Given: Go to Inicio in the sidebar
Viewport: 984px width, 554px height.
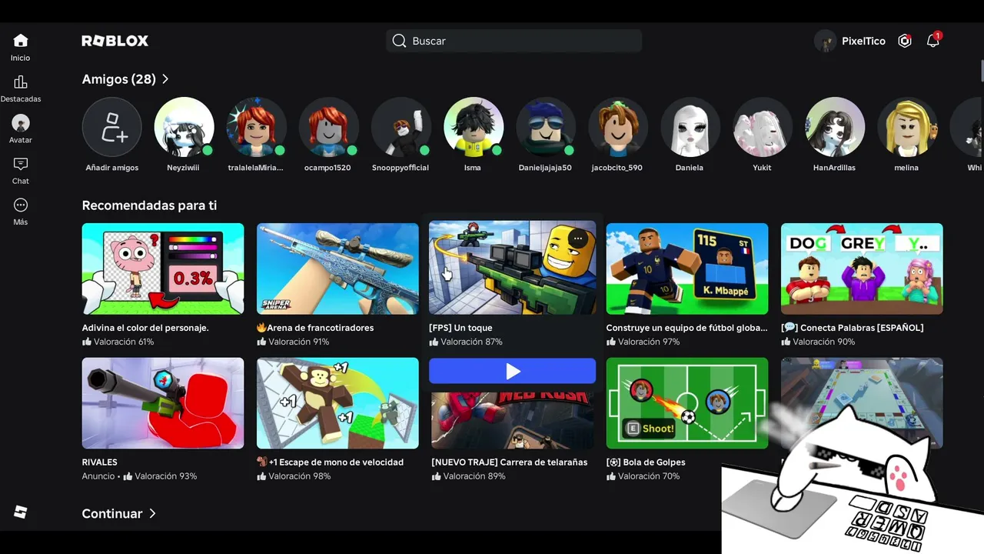Looking at the screenshot, I should point(21,47).
